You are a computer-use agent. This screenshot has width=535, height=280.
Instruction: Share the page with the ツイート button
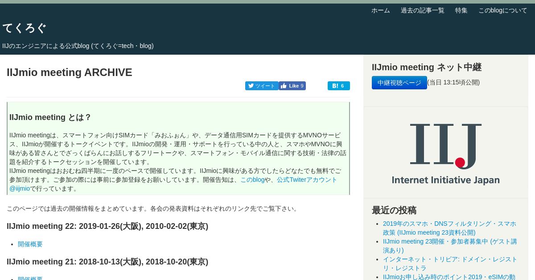(x=262, y=86)
